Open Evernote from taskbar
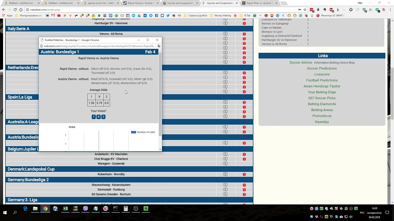Screen dimensions: 394x221 pyautogui.click(x=146, y=209)
